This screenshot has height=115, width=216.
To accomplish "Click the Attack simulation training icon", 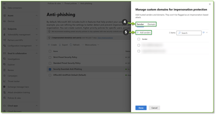I will 4,92.
